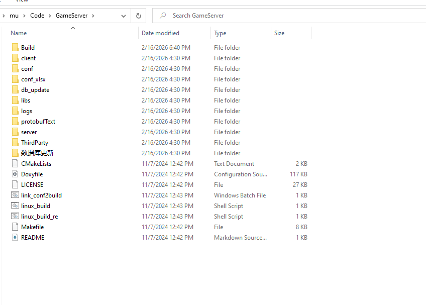This screenshot has width=426, height=305.
Task: Click the linux_build shell script icon
Action: coord(15,206)
